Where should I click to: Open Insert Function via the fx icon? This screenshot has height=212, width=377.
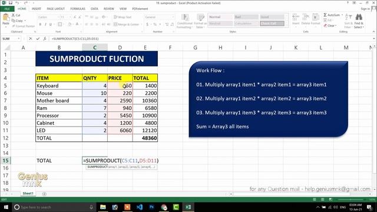45,39
